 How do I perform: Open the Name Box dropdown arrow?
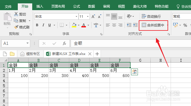[28, 43]
